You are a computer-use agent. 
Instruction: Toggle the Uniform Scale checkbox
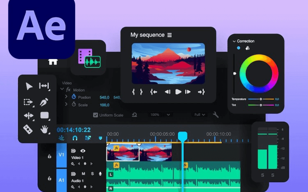pos(96,115)
